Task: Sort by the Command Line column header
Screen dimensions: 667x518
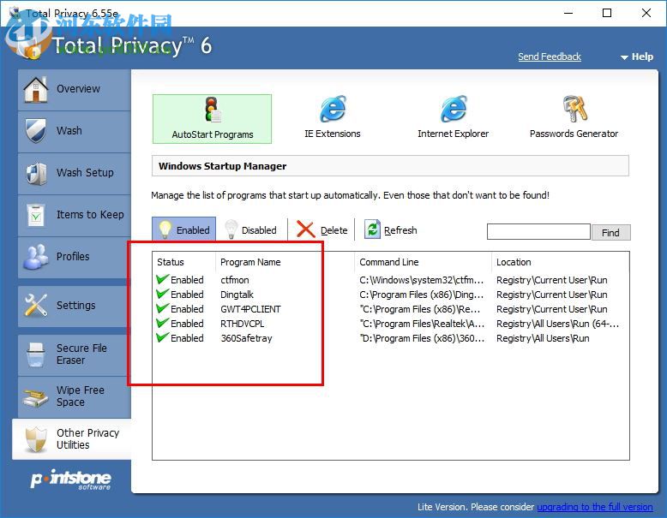Action: click(423, 262)
